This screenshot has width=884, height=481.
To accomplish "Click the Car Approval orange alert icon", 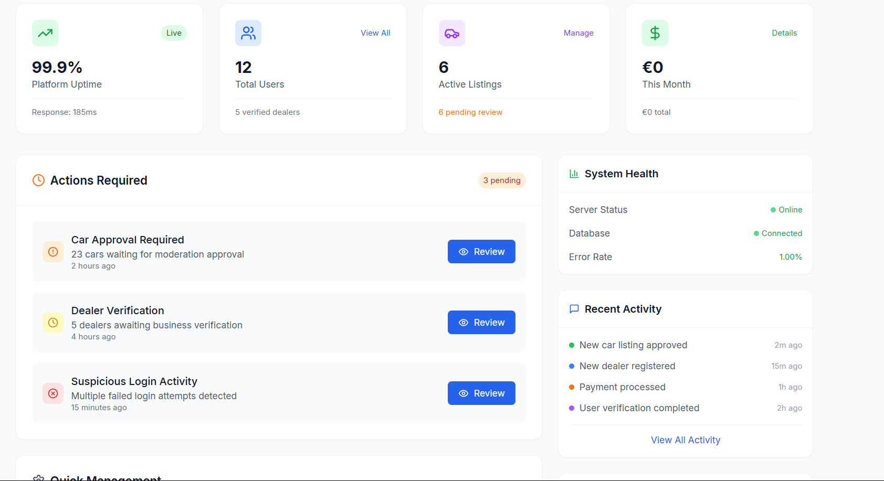I will pyautogui.click(x=53, y=252).
